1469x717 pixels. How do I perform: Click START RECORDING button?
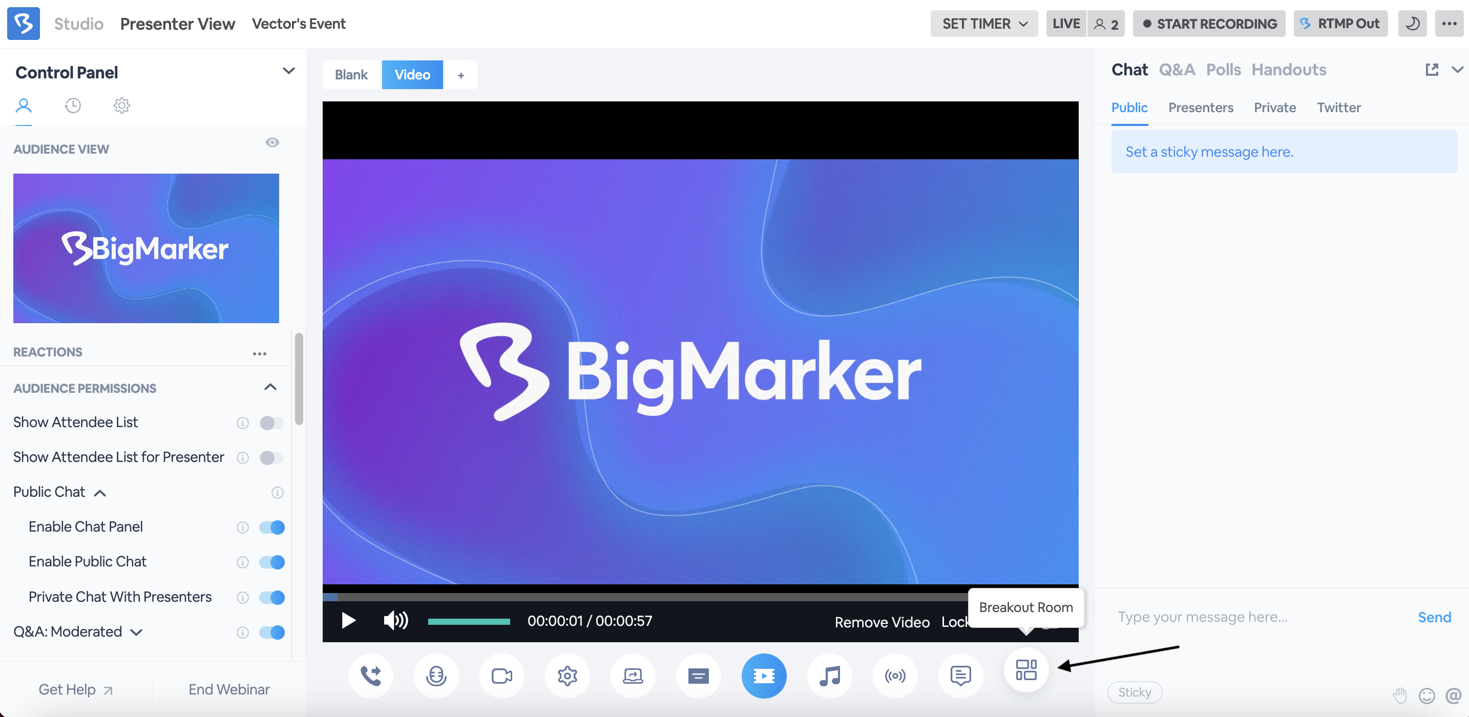[1209, 24]
